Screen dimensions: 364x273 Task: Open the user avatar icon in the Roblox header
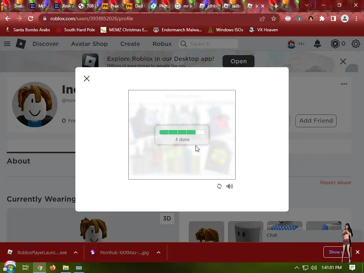[x=291, y=44]
